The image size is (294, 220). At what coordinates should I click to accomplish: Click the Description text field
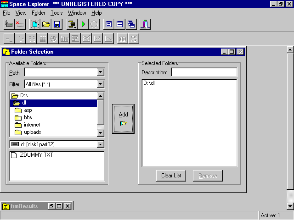pyautogui.click(x=204, y=72)
